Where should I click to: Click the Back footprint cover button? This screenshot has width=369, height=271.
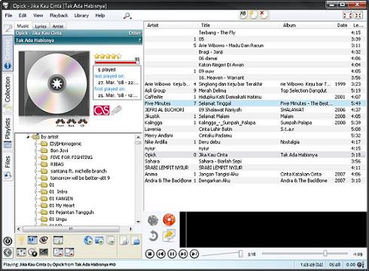tap(72, 123)
